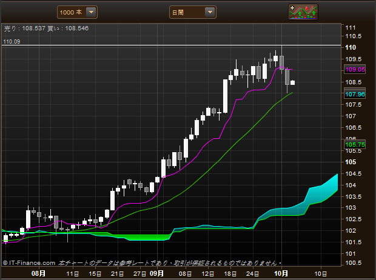This screenshot has width=376, height=280.
Task: Select the 10月 date axis label
Action: point(281,273)
